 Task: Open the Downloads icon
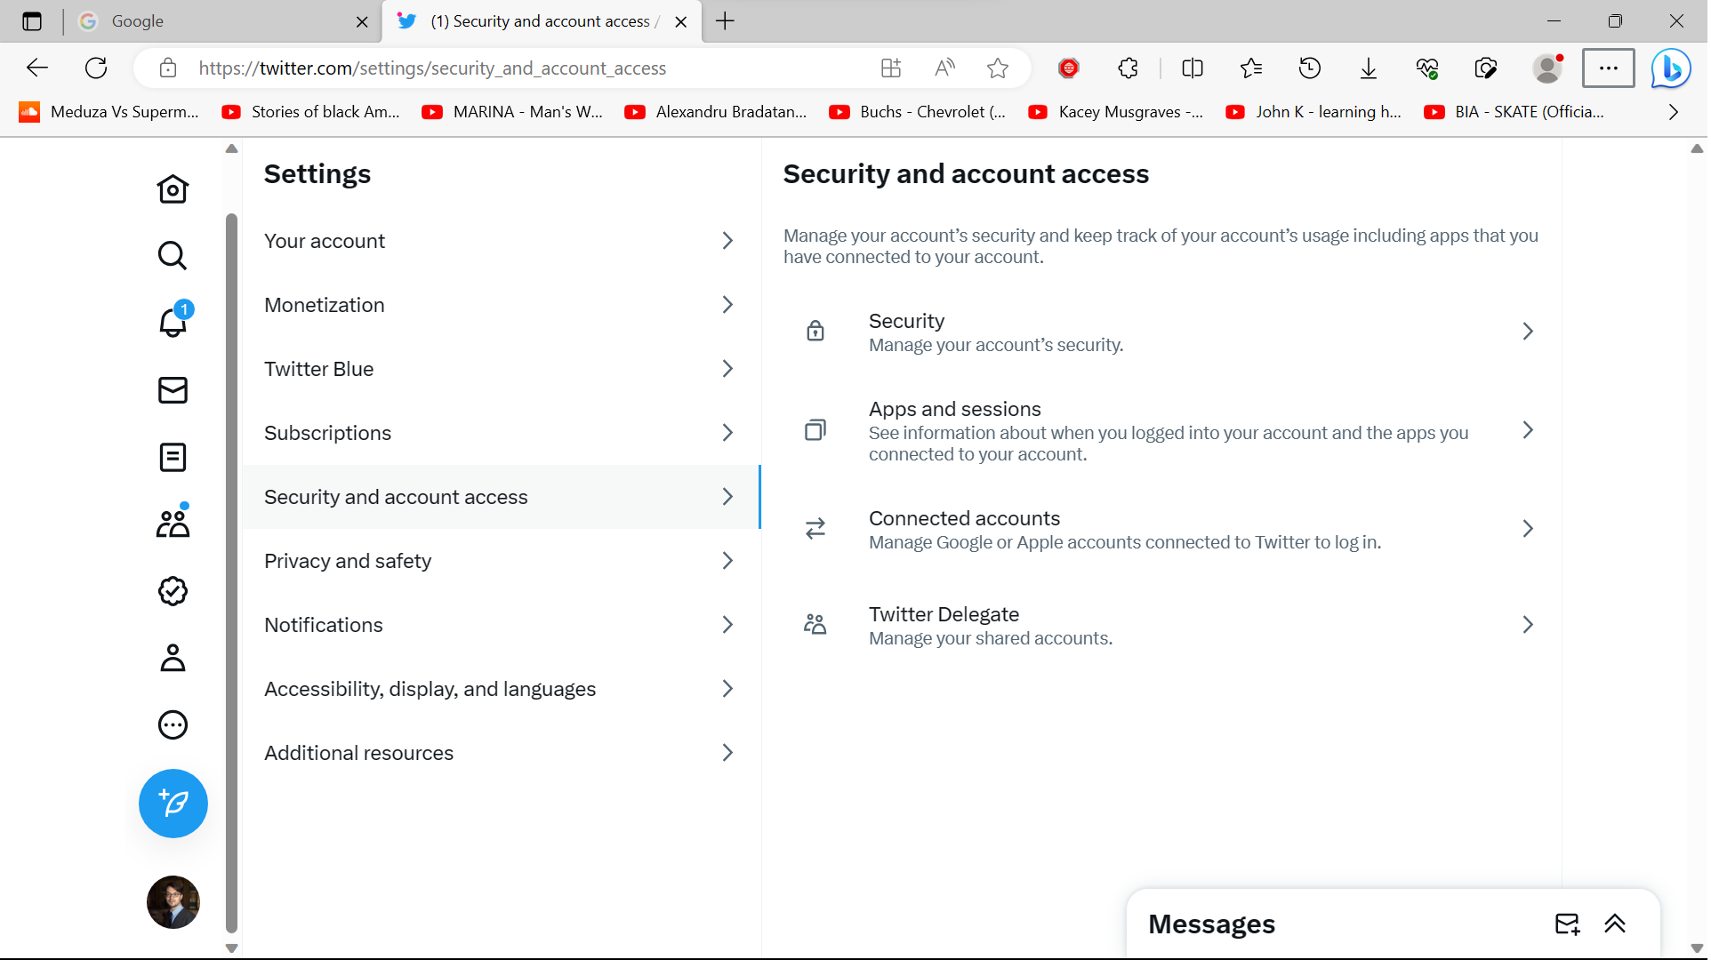pyautogui.click(x=1369, y=68)
